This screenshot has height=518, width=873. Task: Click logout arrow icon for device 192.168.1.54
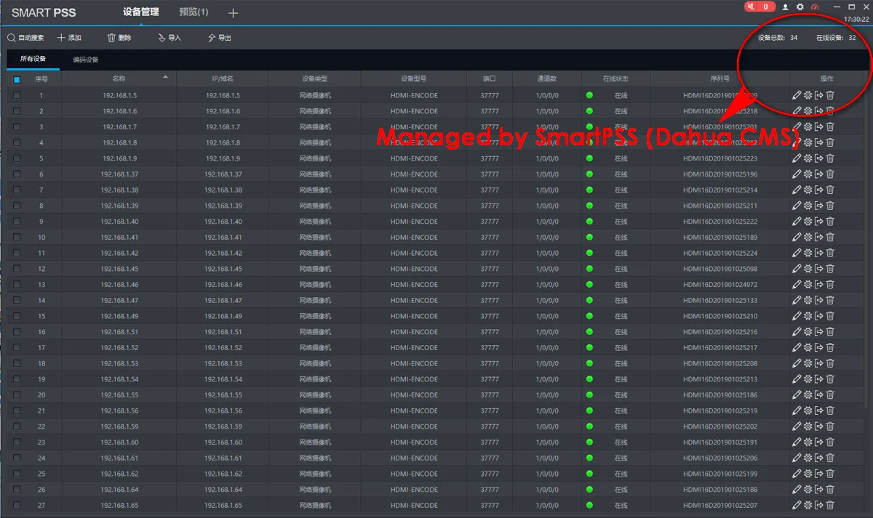click(x=818, y=379)
